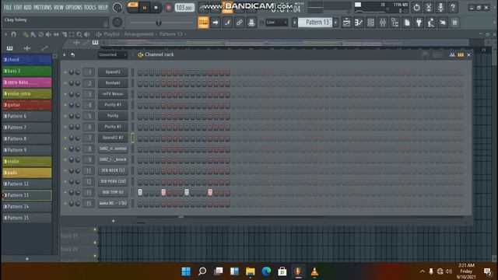Click the undo history power icon
The height and width of the screenshot is (280, 498).
[416, 7]
